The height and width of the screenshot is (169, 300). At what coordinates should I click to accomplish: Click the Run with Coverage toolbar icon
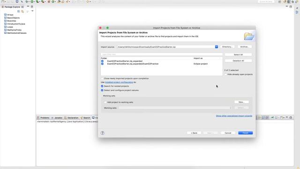pyautogui.click(x=37, y=1)
